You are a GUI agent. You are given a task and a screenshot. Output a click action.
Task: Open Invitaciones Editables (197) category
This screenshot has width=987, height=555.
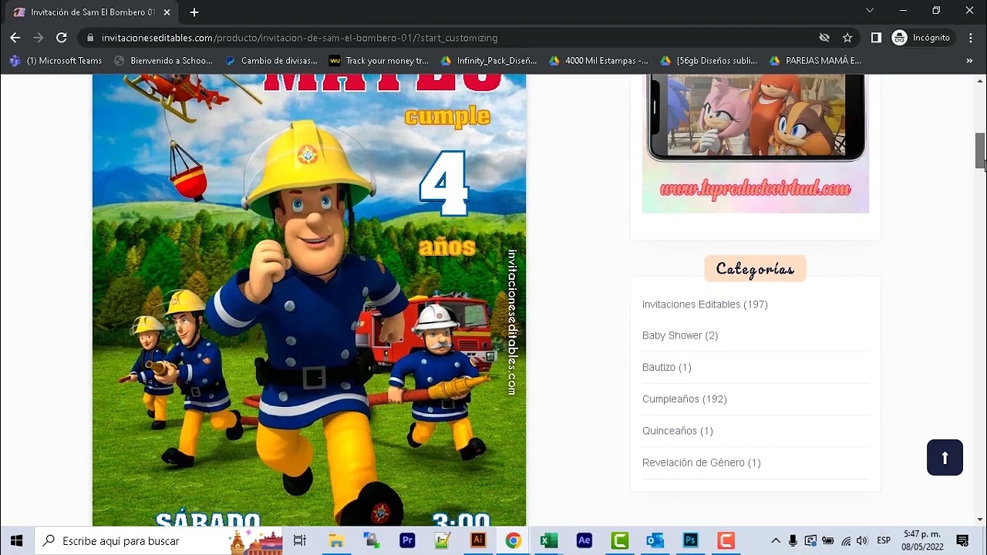point(705,304)
